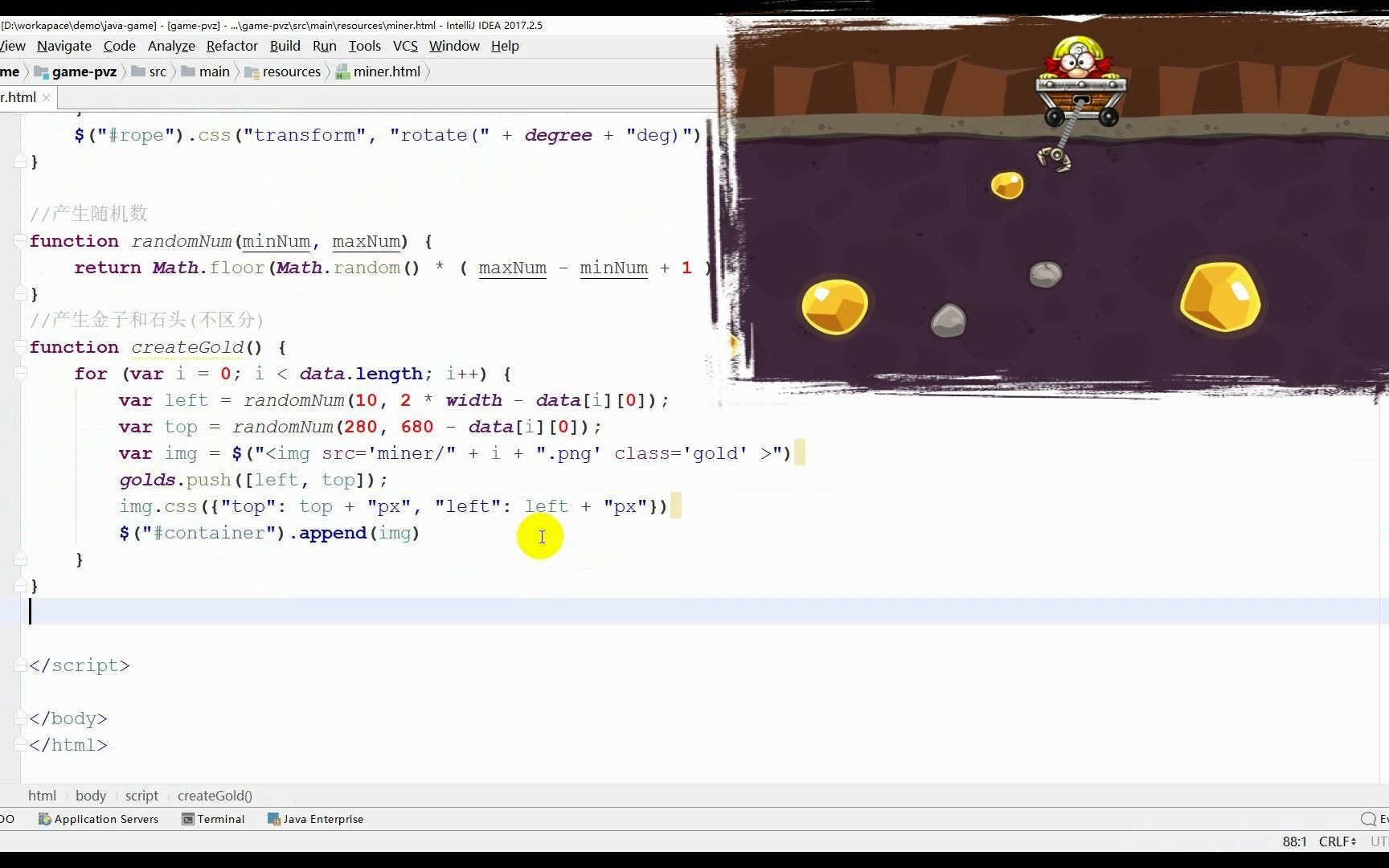Viewport: 1389px width, 868px height.
Task: Click fold marker beside closing script tag
Action: [21, 665]
